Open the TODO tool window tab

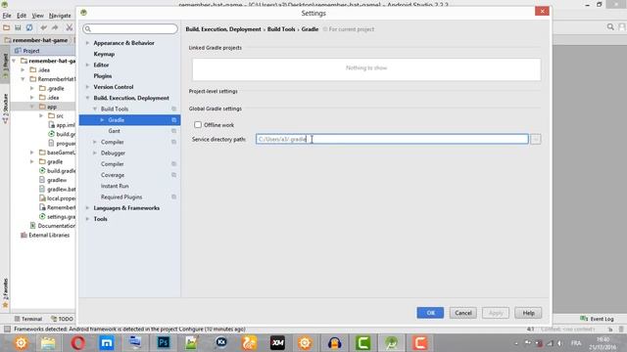[62, 319]
